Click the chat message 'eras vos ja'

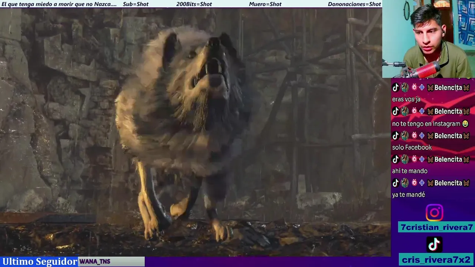(406, 99)
